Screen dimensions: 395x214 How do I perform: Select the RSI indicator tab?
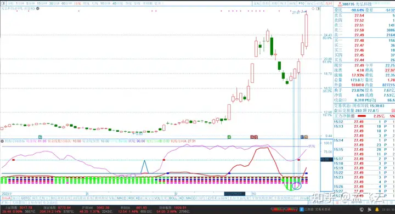point(131,198)
